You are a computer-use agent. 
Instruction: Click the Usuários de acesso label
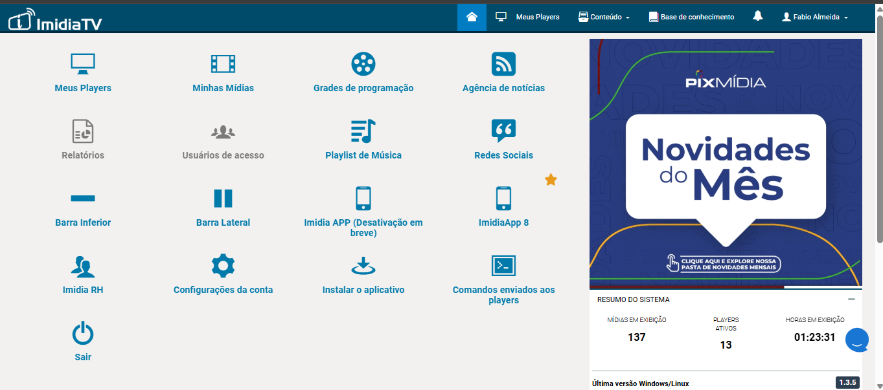pyautogui.click(x=223, y=155)
